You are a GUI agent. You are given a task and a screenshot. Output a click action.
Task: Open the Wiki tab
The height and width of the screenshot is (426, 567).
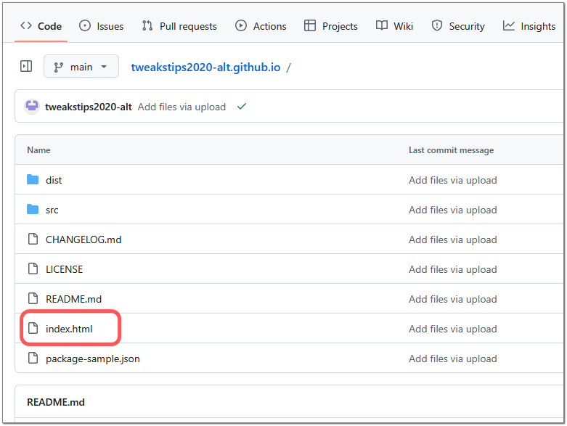[394, 26]
